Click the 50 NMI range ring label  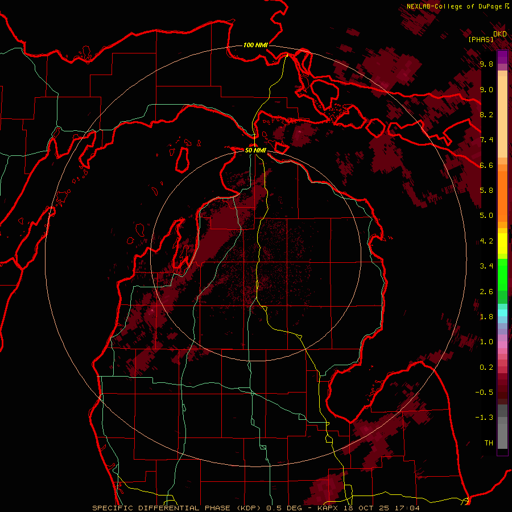tap(255, 150)
